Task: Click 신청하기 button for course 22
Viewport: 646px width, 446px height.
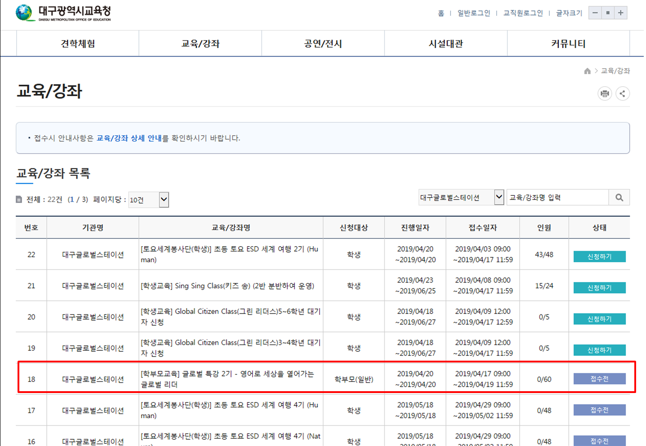Action: [x=599, y=256]
